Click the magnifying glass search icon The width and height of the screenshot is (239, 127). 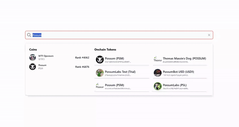click(x=29, y=35)
